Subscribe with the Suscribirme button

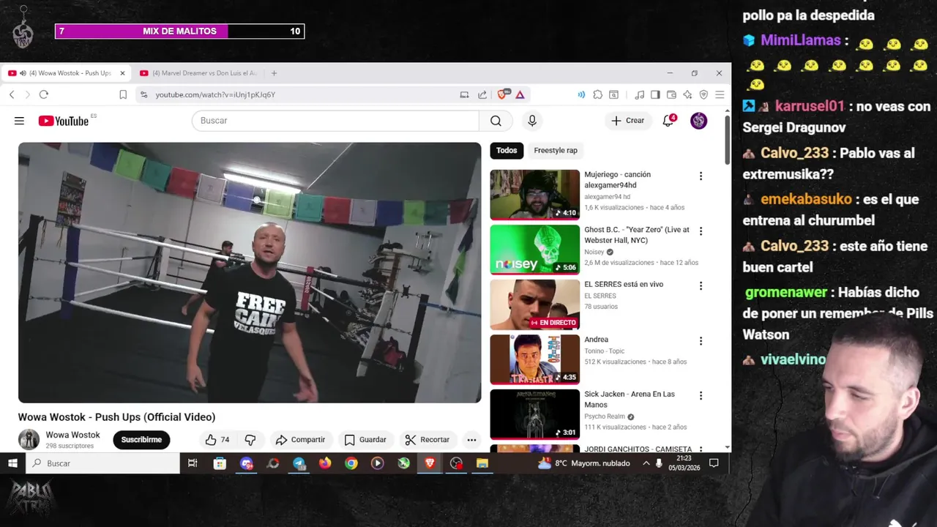click(x=141, y=440)
